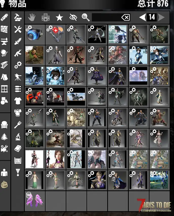Select the blue ring camera lens item

tap(35, 35)
